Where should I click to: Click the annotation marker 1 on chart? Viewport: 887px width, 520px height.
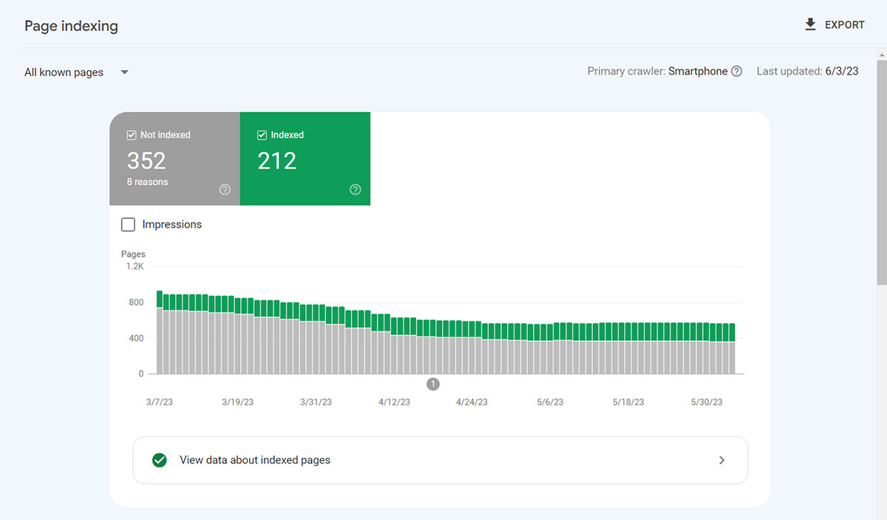click(433, 384)
